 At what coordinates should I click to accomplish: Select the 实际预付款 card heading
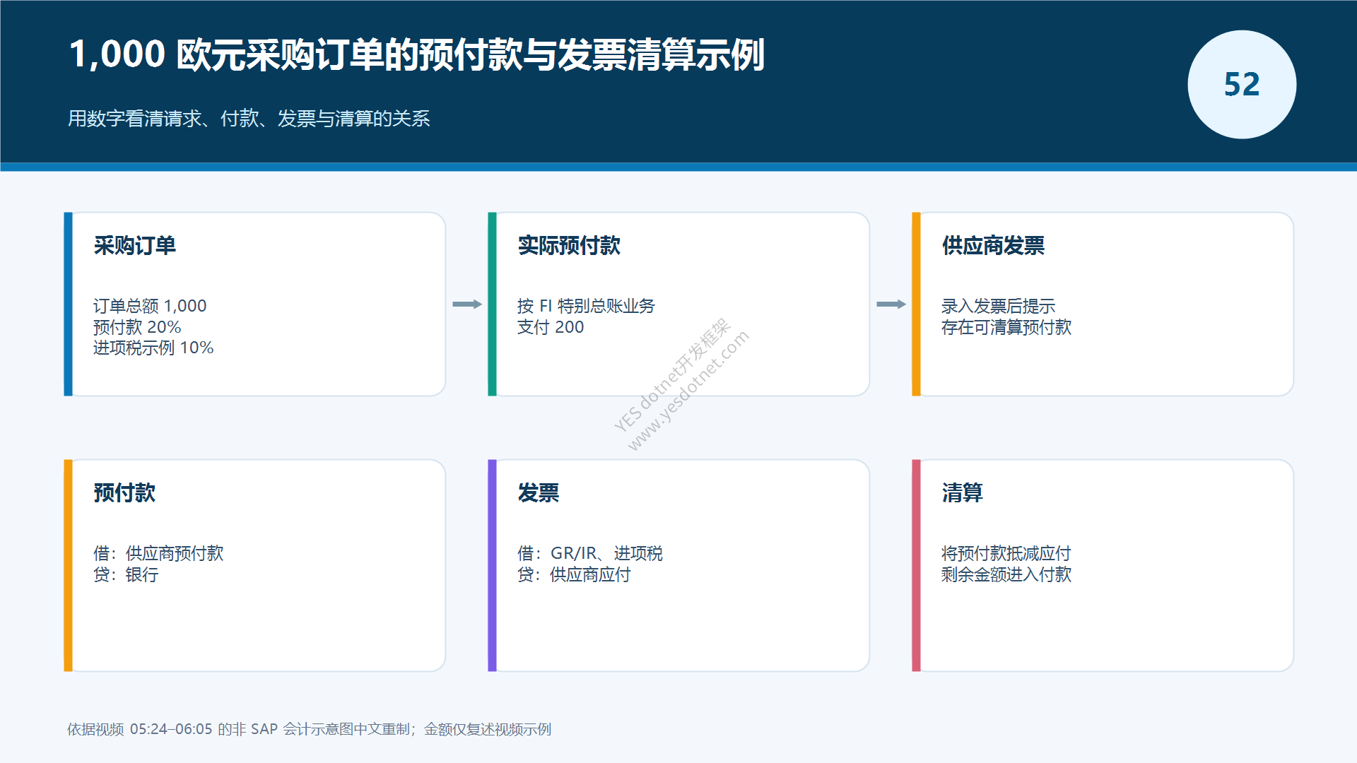point(569,245)
